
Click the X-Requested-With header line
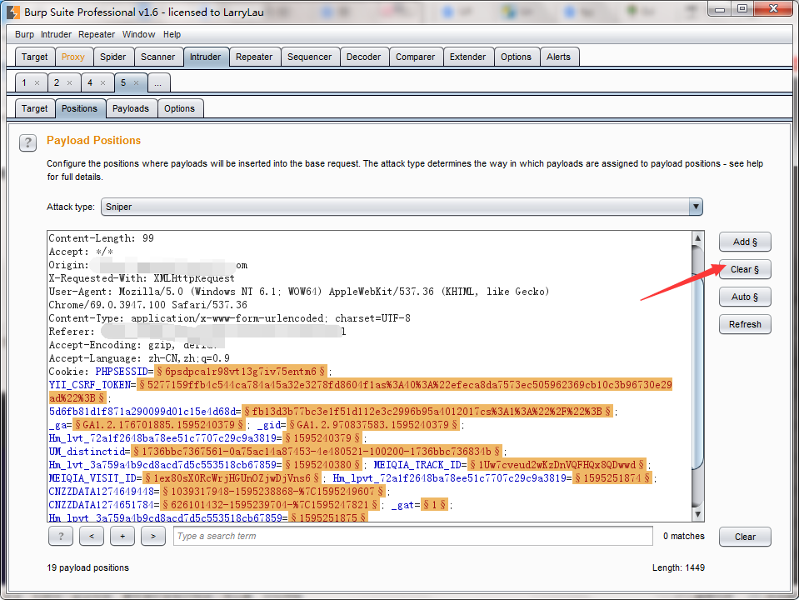tap(142, 278)
